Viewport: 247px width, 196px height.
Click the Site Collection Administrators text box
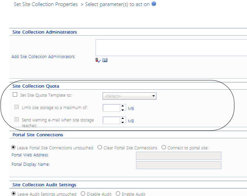(x=171, y=48)
